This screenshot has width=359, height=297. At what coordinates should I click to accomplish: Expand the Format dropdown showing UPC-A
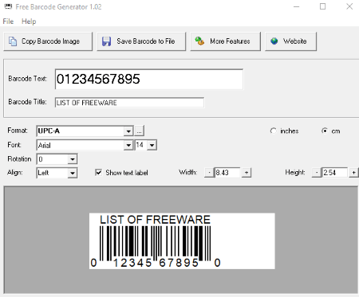click(128, 131)
